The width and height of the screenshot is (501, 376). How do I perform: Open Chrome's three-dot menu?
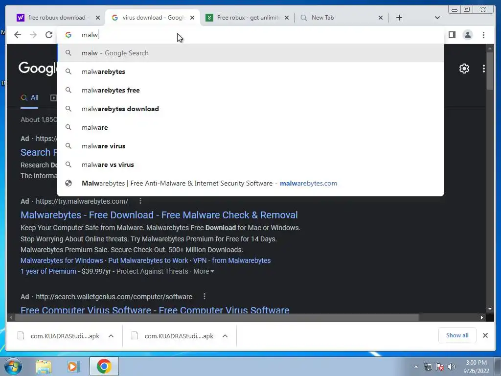click(x=483, y=35)
